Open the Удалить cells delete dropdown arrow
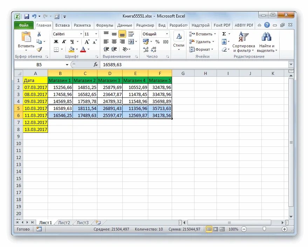Screen dimensions: 308x247 click(213, 42)
